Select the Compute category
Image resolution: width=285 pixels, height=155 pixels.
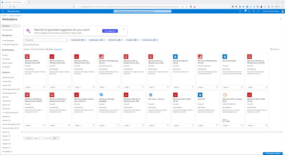[x=7, y=82]
